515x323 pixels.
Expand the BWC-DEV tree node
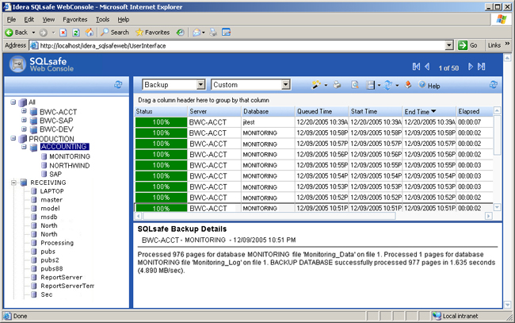tap(24, 129)
